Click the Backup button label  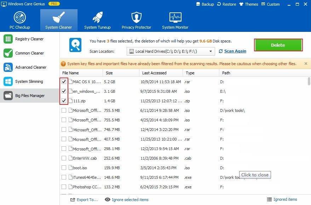(208, 4)
